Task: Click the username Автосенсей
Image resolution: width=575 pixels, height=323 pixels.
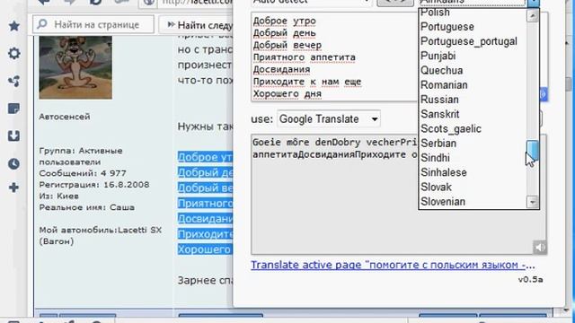Action: coord(65,117)
